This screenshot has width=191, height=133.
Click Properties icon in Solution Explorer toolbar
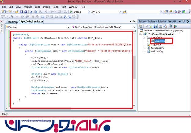[x=141, y=27]
